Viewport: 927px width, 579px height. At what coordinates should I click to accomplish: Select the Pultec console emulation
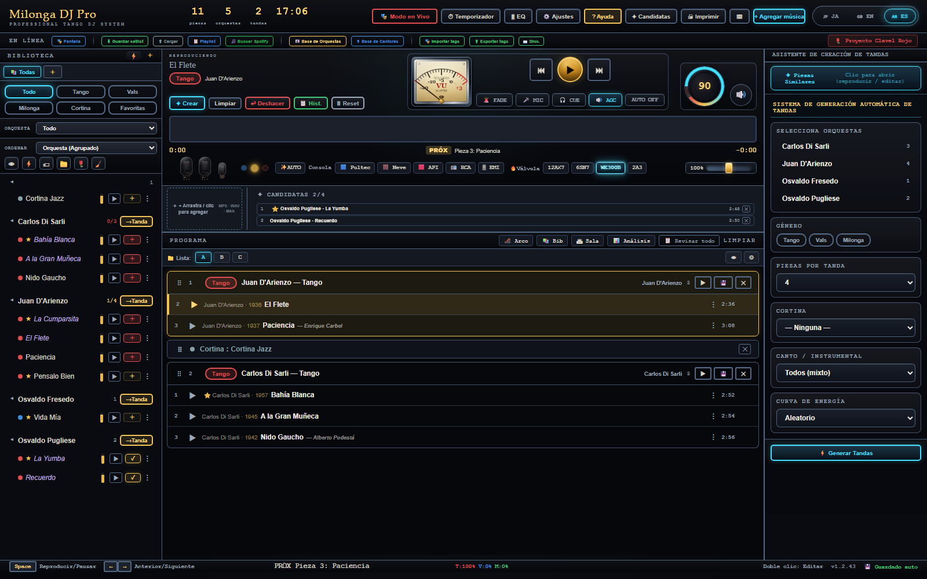(x=355, y=167)
